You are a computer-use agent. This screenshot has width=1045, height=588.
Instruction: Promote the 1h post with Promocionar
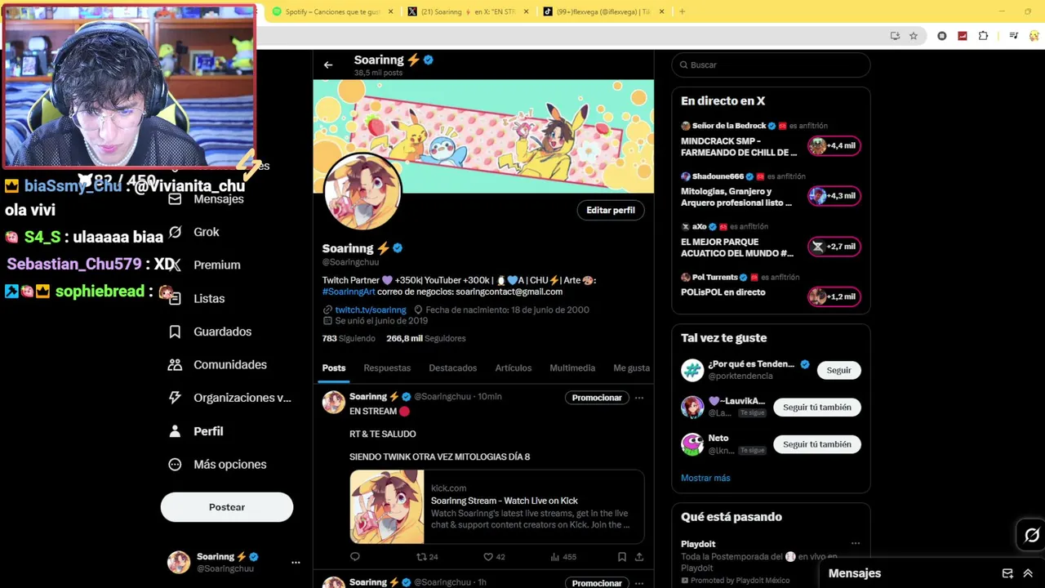[597, 583]
